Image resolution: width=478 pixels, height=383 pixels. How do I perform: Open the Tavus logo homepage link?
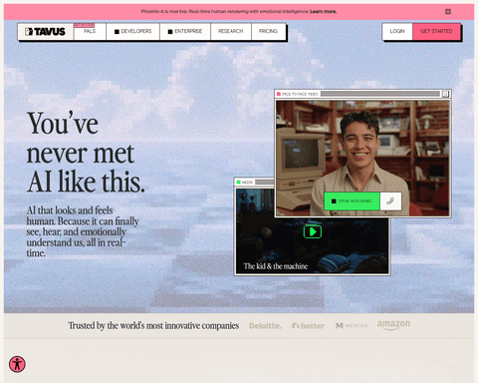tap(46, 32)
